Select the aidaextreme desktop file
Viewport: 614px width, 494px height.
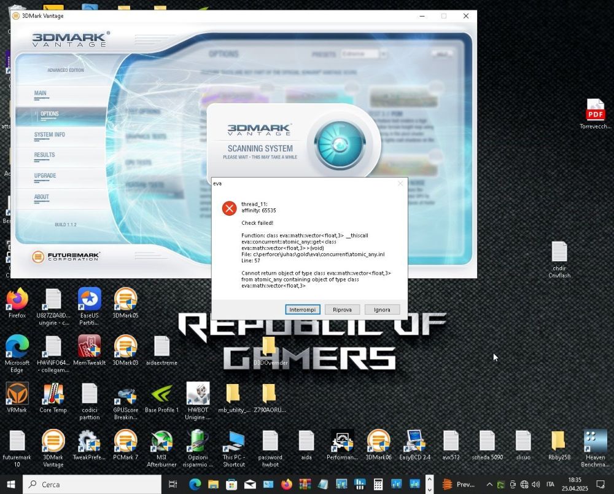click(x=161, y=351)
